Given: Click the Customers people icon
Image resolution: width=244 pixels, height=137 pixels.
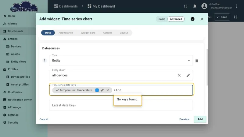Looking at the screenshot, I should pos(5,92).
